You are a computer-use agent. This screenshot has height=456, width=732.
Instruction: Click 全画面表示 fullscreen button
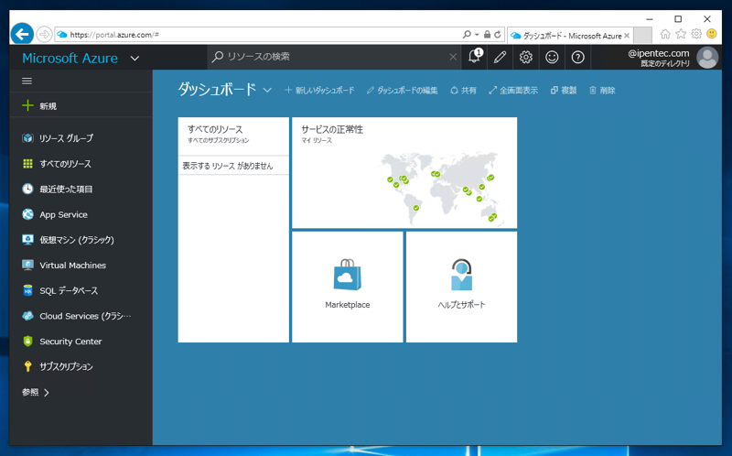tap(513, 90)
